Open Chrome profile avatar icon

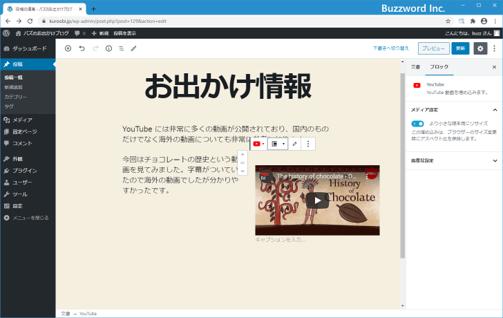(484, 21)
